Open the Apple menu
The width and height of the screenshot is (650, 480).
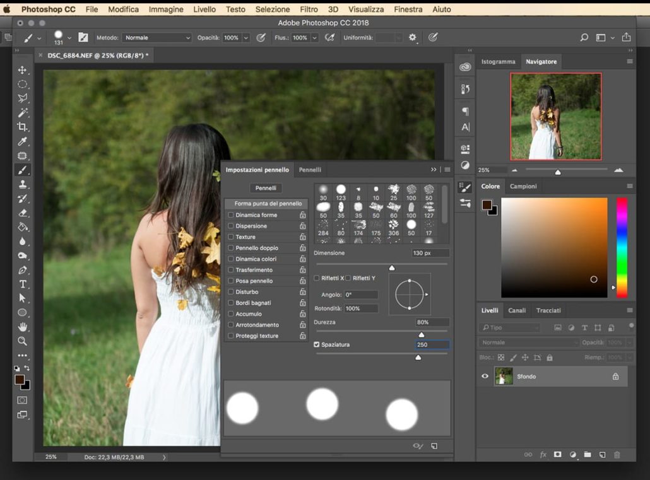pos(7,9)
